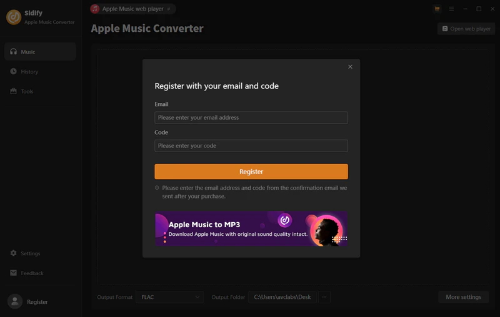Open the Apple Music to MP3 banner

(251, 228)
